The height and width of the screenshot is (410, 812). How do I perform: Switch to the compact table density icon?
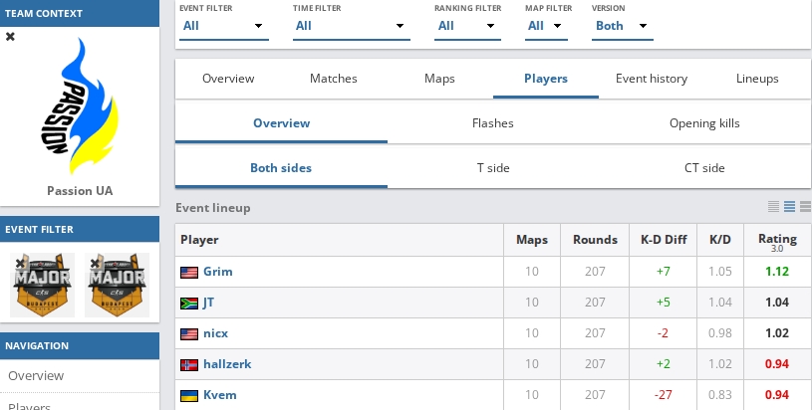pyautogui.click(x=773, y=207)
